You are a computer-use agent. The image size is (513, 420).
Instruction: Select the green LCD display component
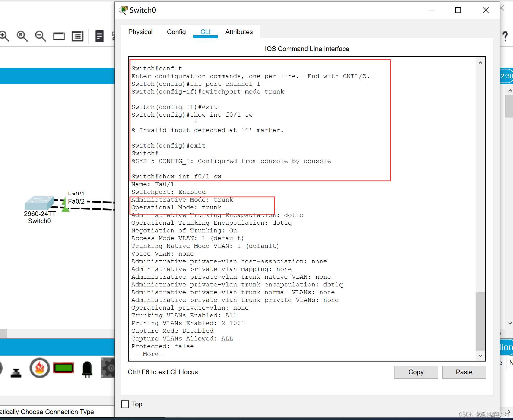coord(64,368)
